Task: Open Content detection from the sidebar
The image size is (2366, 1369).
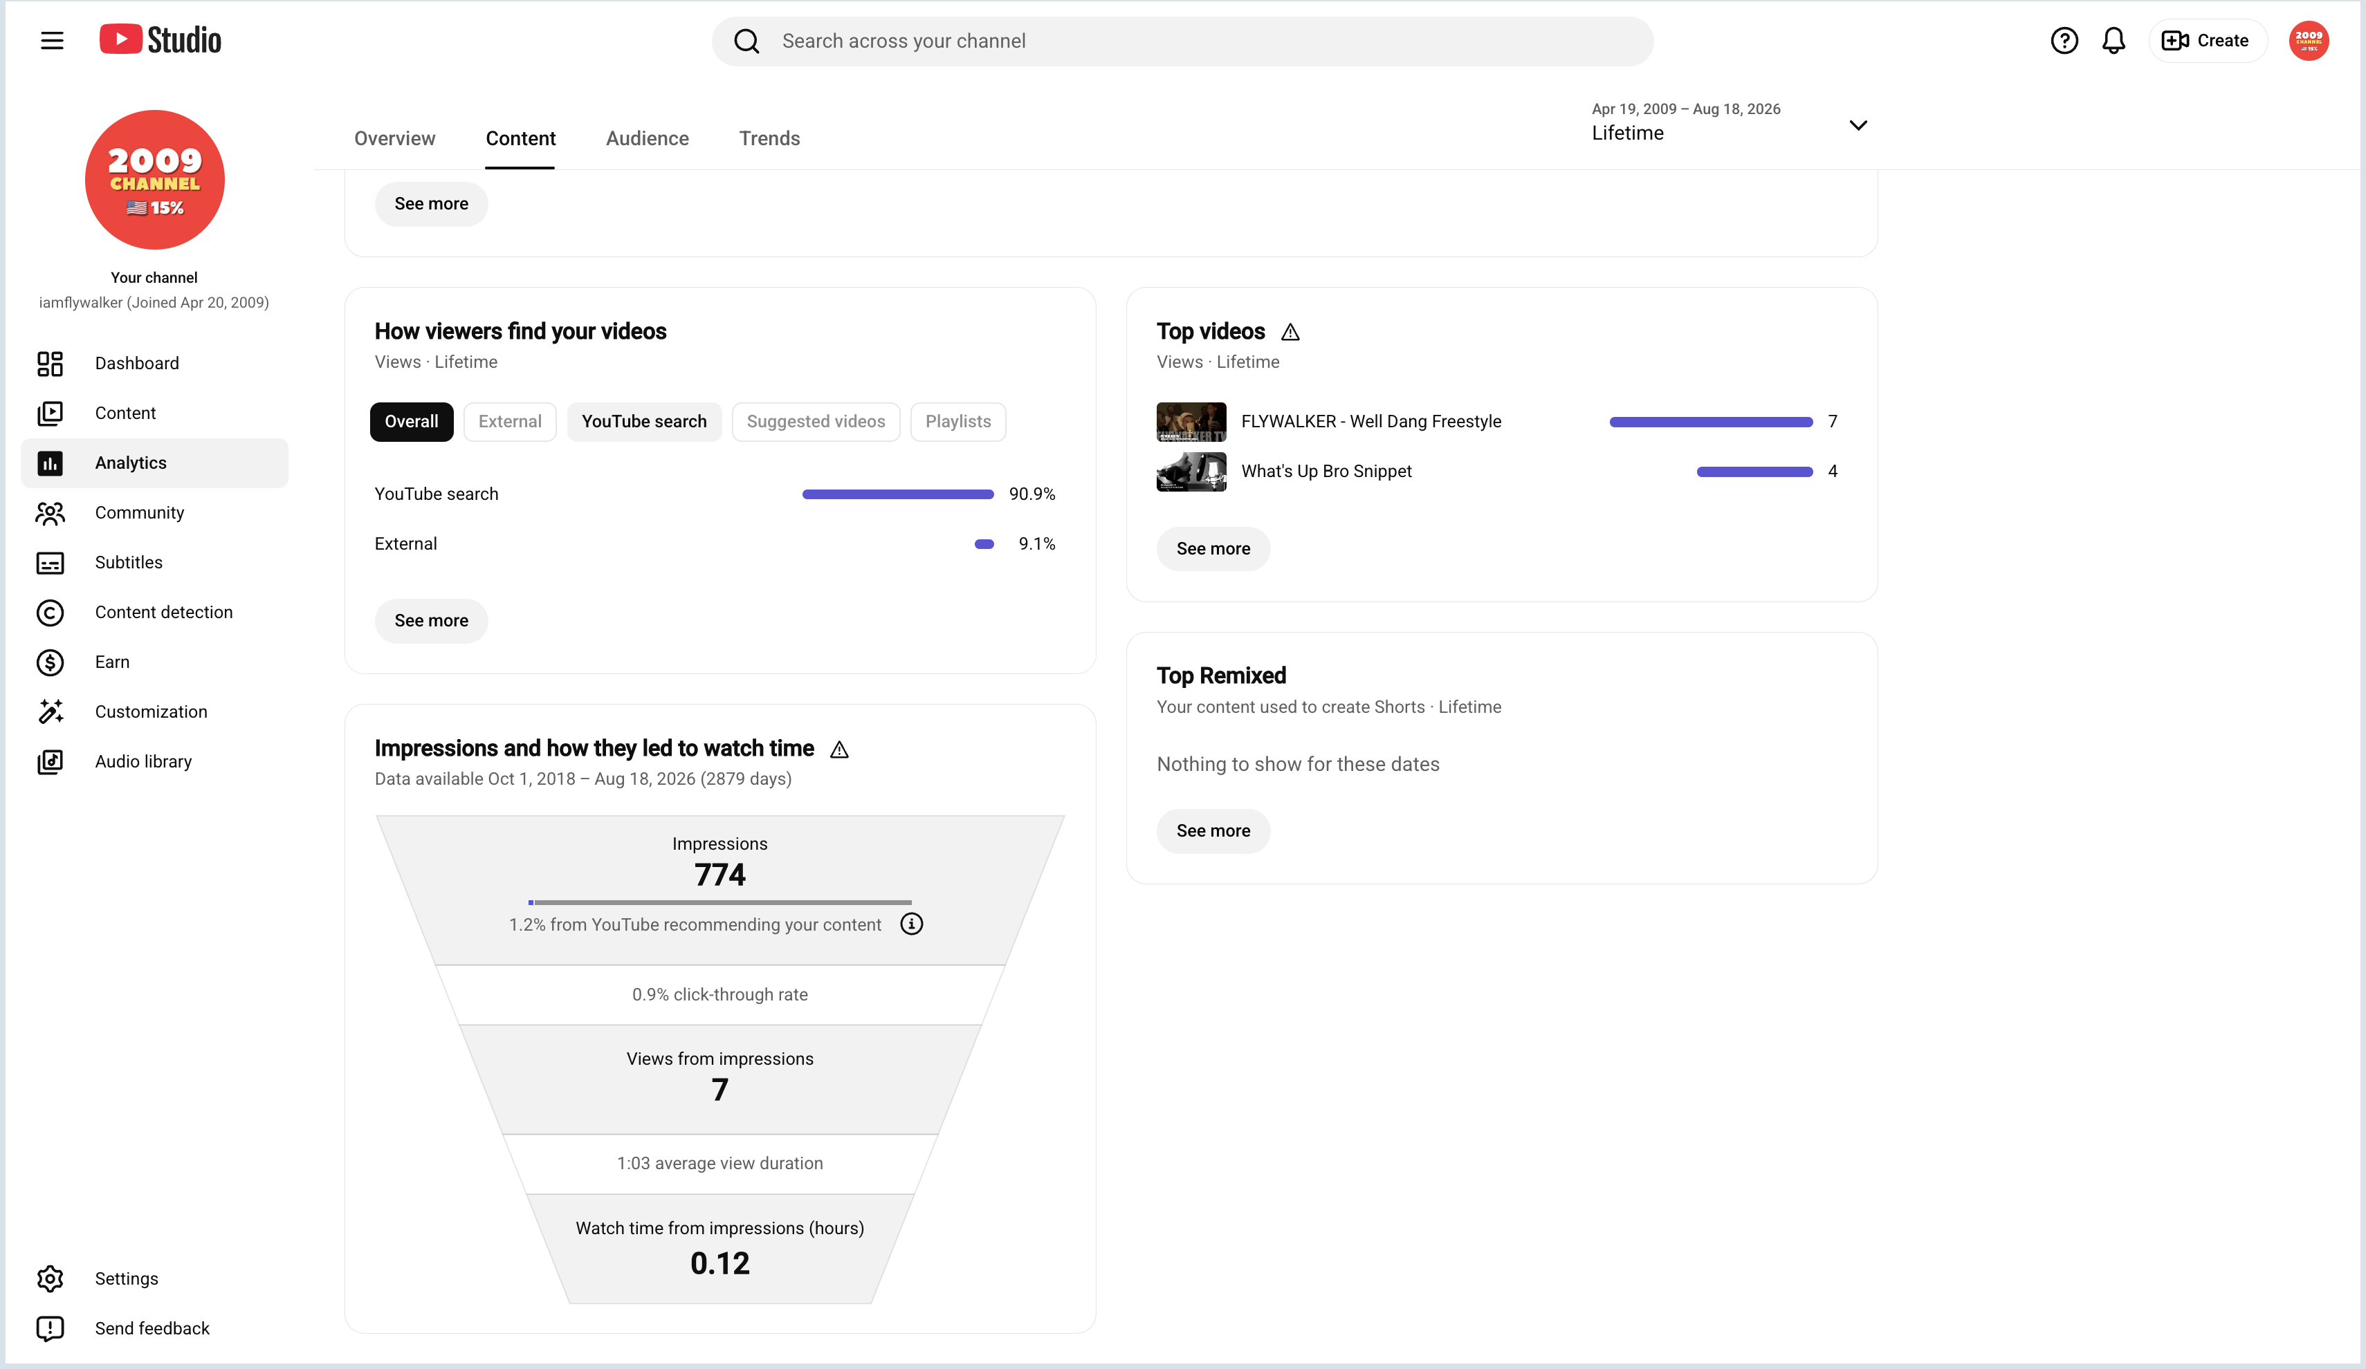Action: click(155, 612)
